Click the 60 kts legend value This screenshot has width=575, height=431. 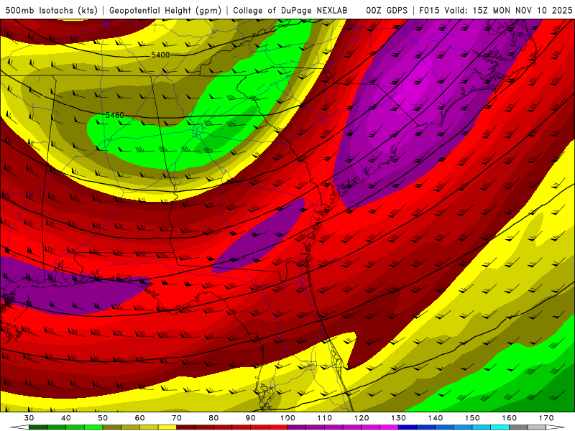139,418
